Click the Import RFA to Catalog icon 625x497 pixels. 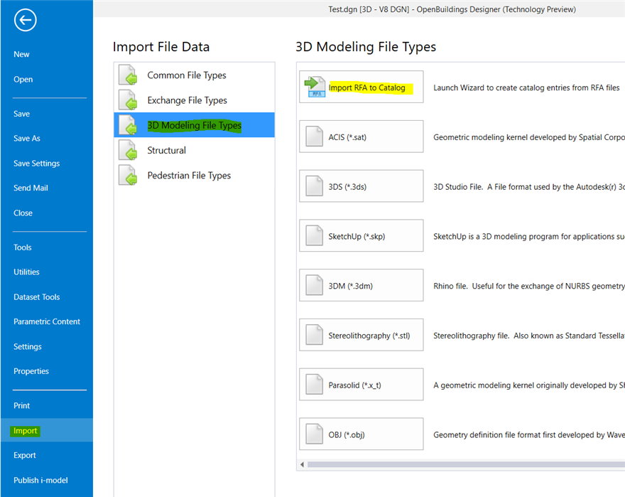[x=315, y=87]
